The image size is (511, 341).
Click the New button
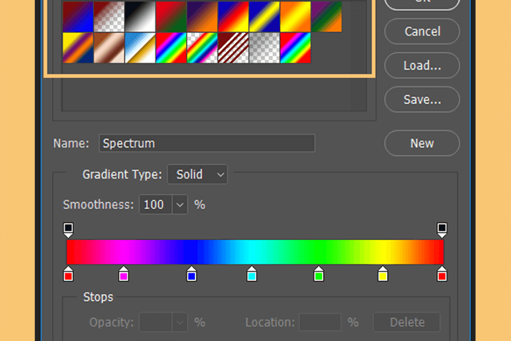tap(422, 143)
